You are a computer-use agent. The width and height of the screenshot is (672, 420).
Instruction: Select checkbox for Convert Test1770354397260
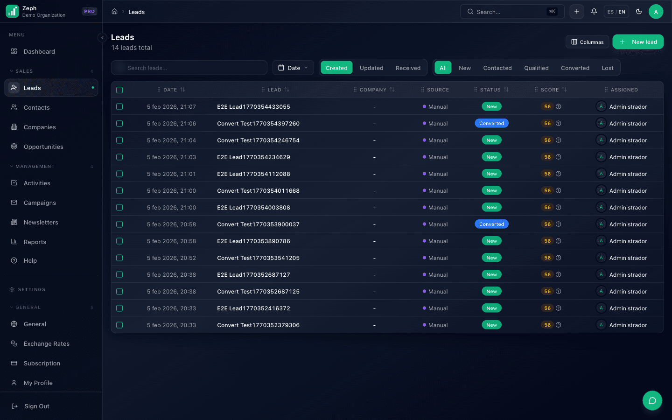tap(119, 124)
